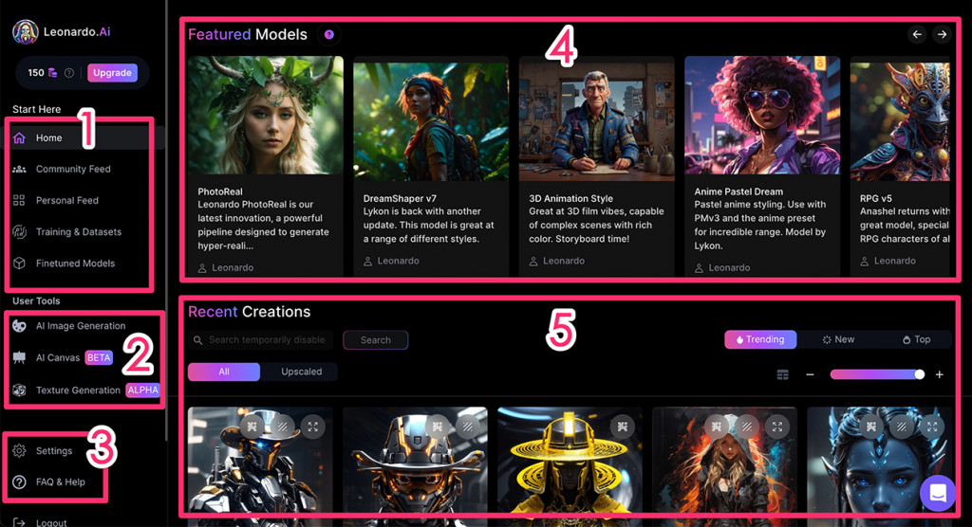Click the remix icon on the yellow hat image
Screen dimensions: 972x527
coord(623,427)
